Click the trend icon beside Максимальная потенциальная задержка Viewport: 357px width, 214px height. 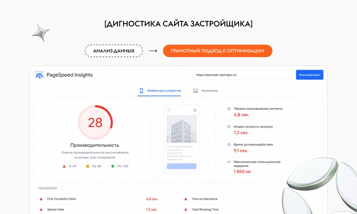(229, 162)
